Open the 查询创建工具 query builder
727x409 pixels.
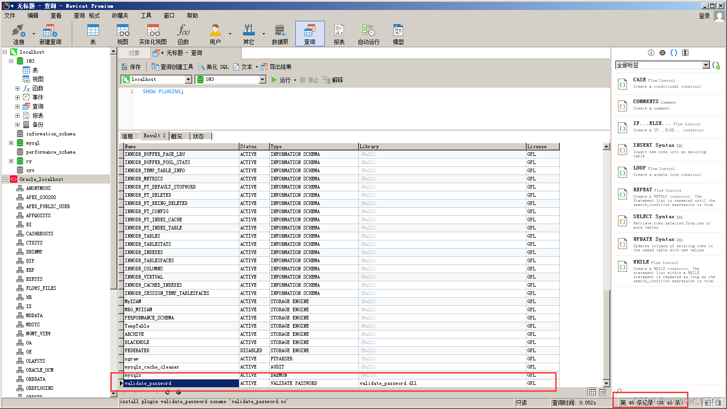click(173, 66)
